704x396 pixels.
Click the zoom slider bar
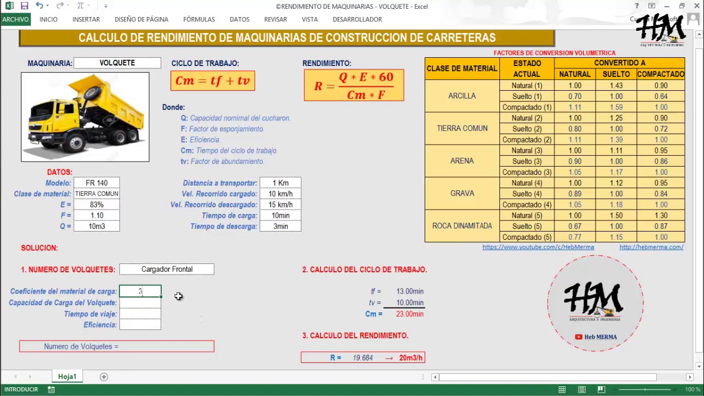point(646,389)
